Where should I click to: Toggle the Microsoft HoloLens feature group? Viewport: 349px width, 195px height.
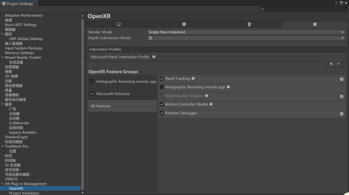pos(91,94)
